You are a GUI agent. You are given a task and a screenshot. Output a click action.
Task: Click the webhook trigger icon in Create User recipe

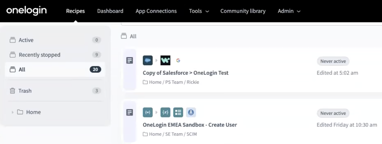[148, 113]
